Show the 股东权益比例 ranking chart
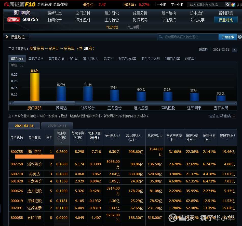 [x=150, y=59]
